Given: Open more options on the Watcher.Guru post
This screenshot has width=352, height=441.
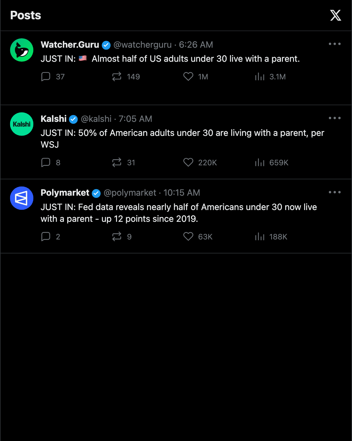Looking at the screenshot, I should 335,44.
